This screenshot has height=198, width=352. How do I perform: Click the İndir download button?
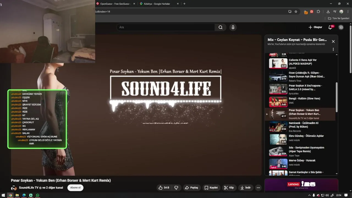tap(246, 188)
